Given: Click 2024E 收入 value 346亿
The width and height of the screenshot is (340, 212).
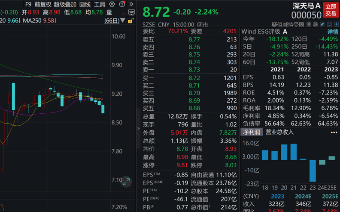Looking at the screenshot, I should click(x=304, y=204).
